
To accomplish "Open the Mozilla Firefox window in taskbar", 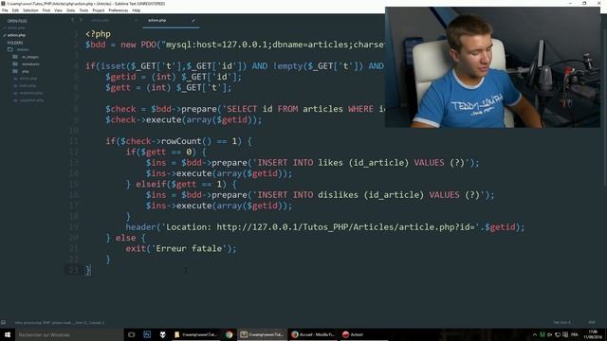I will (x=313, y=334).
